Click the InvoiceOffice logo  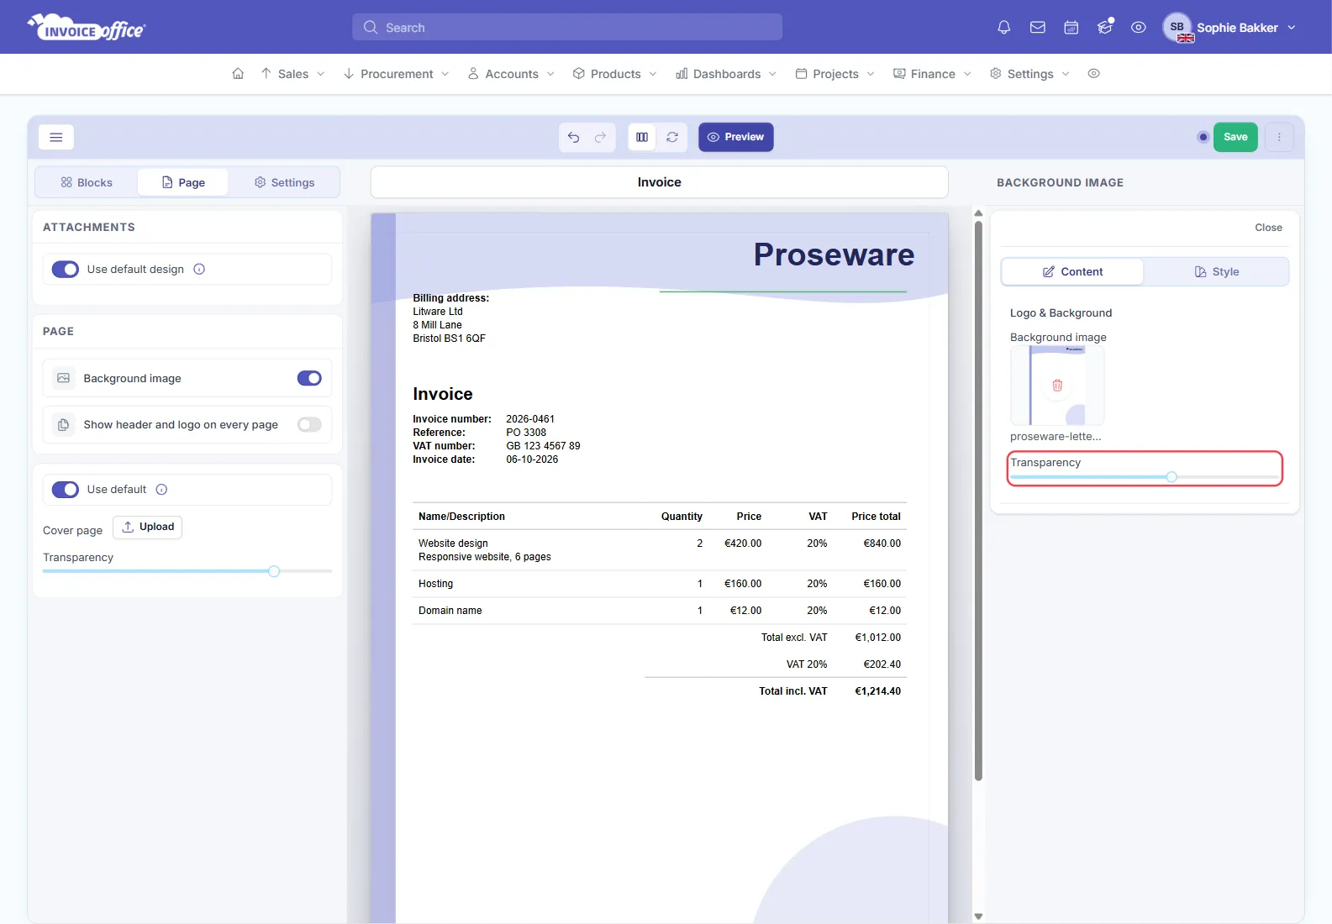pos(87,28)
